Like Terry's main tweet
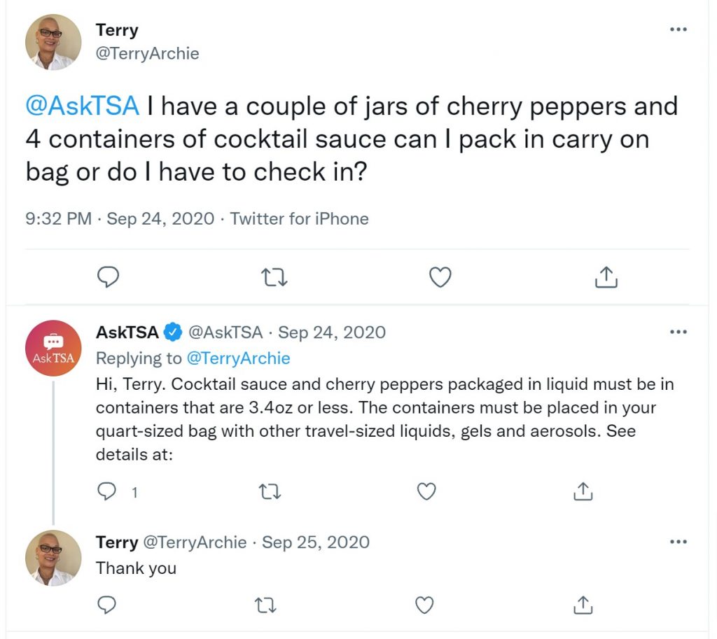 (x=440, y=277)
